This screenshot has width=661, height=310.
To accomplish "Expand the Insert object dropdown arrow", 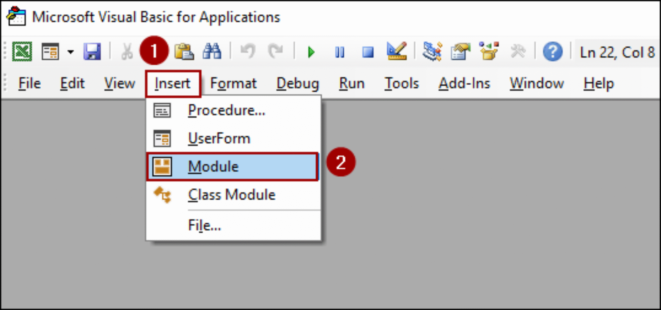I will [x=70, y=52].
